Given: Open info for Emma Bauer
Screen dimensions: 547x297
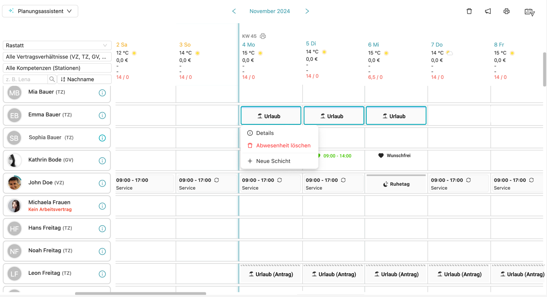Looking at the screenshot, I should pos(102,115).
